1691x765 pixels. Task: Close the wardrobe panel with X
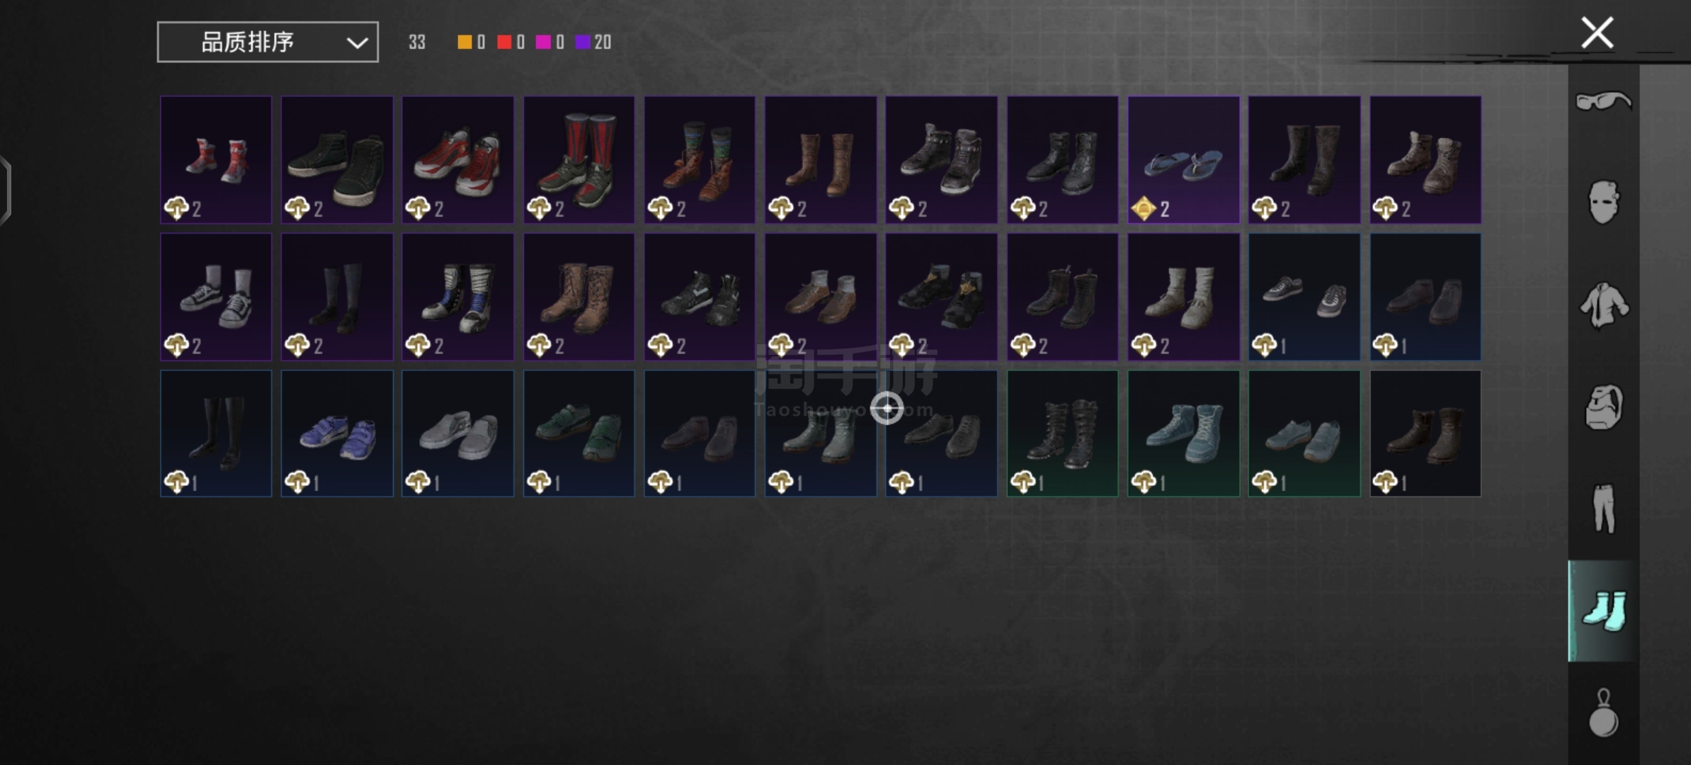[1598, 33]
